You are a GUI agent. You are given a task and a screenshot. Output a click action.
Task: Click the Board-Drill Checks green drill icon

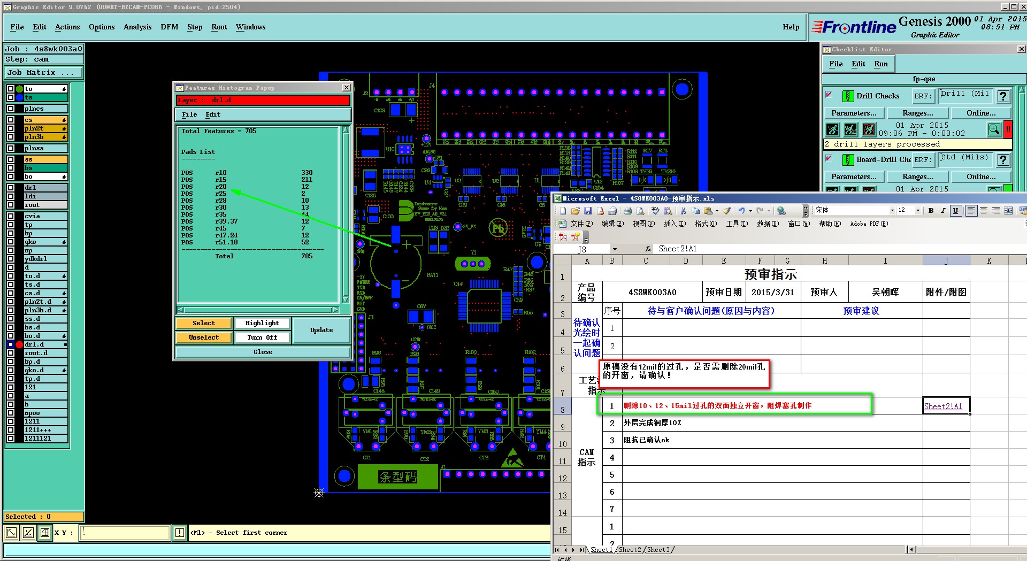point(848,160)
